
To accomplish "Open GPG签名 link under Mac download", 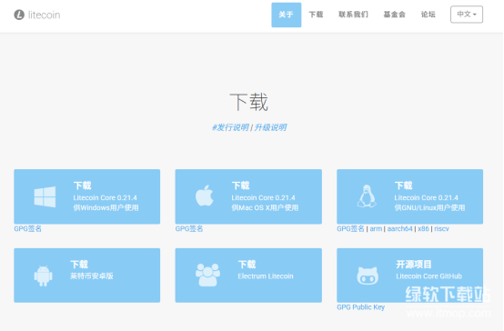I will point(189,229).
